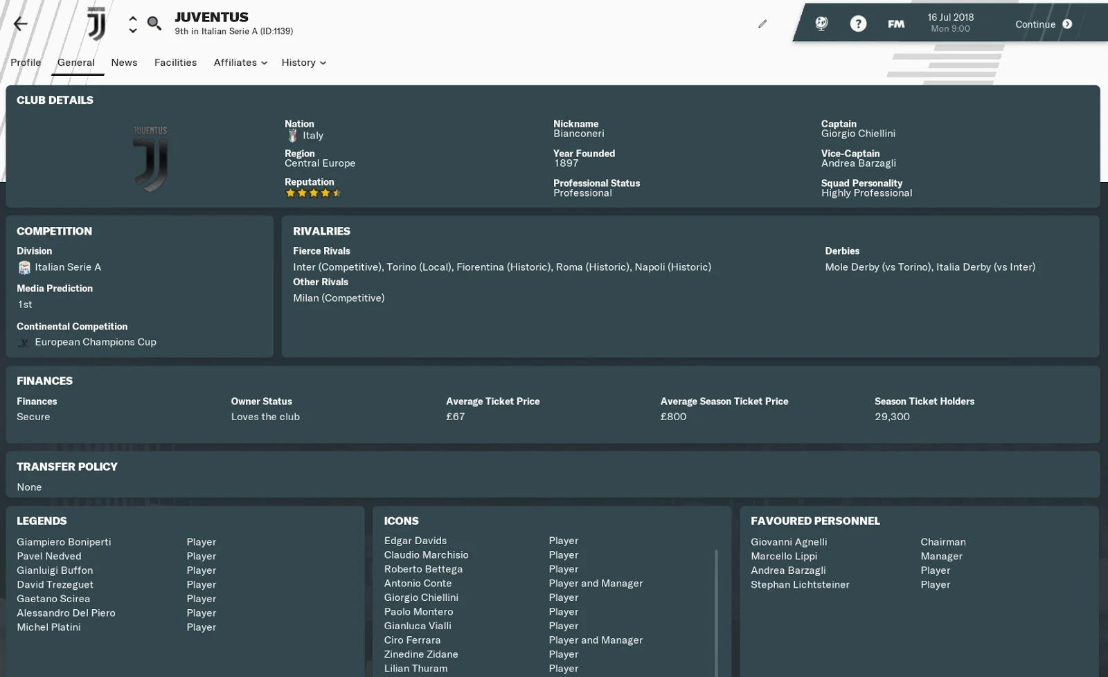Screen dimensions: 1108x677
Task: Select legend Giampiero Boniperti
Action: tap(64, 542)
